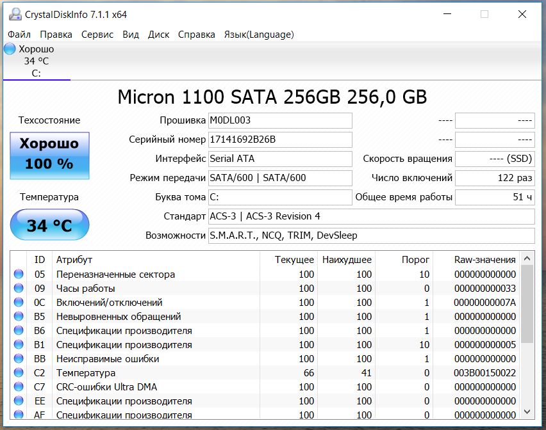Click the Общее время работы value 51 ч
546x430 pixels.
(495, 197)
